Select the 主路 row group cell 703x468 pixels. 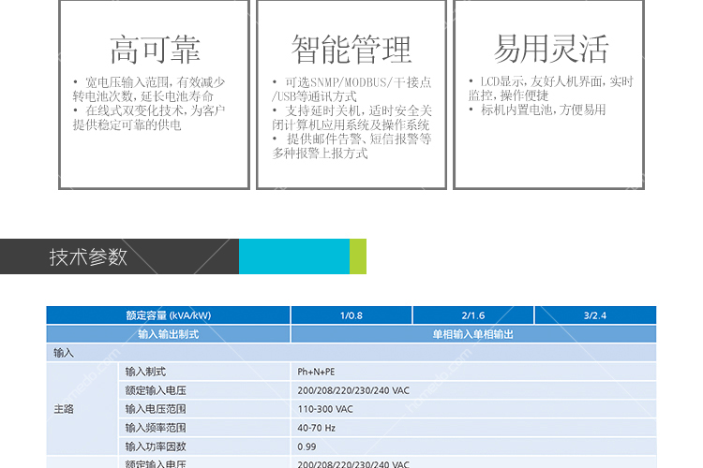coord(64,409)
